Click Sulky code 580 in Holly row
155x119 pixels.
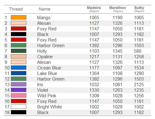pos(138,51)
